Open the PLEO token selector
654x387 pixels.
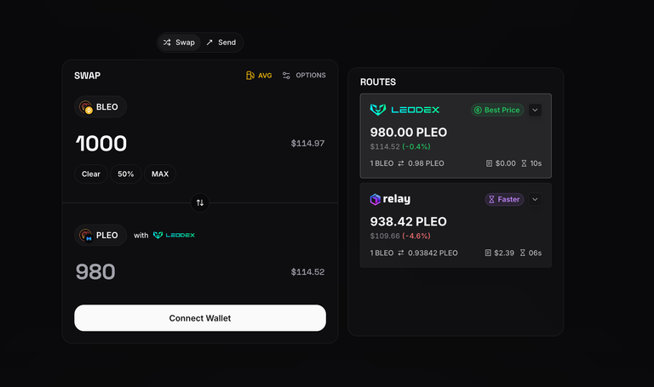point(100,236)
